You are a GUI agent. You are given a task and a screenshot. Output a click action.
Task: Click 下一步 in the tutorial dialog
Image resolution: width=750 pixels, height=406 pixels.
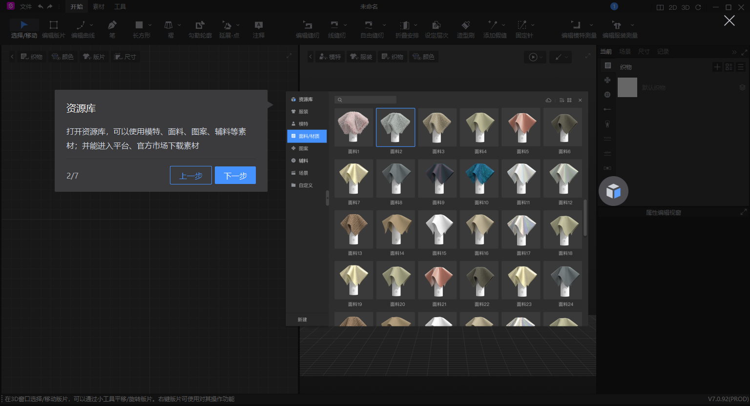coord(235,175)
